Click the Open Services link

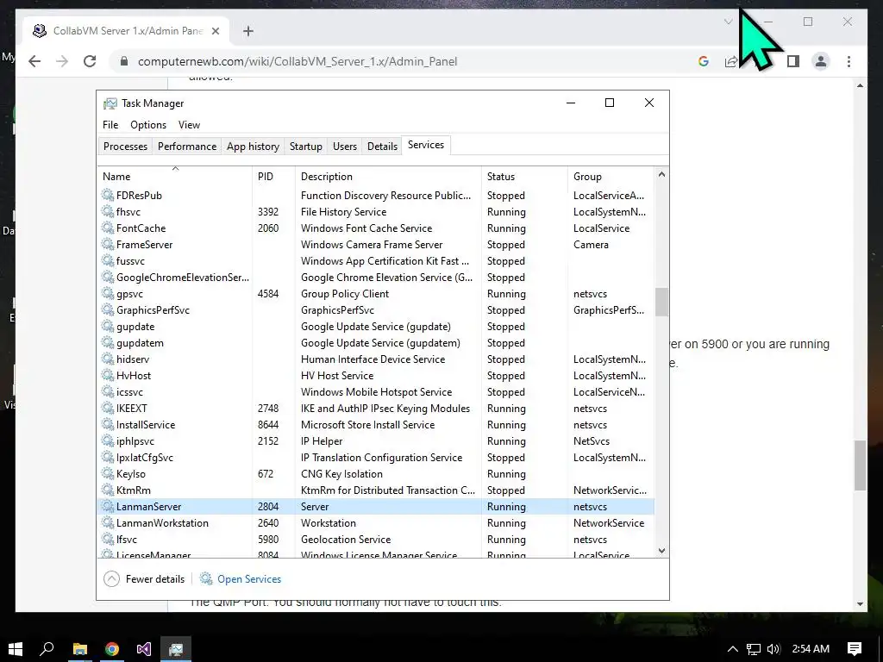249,579
